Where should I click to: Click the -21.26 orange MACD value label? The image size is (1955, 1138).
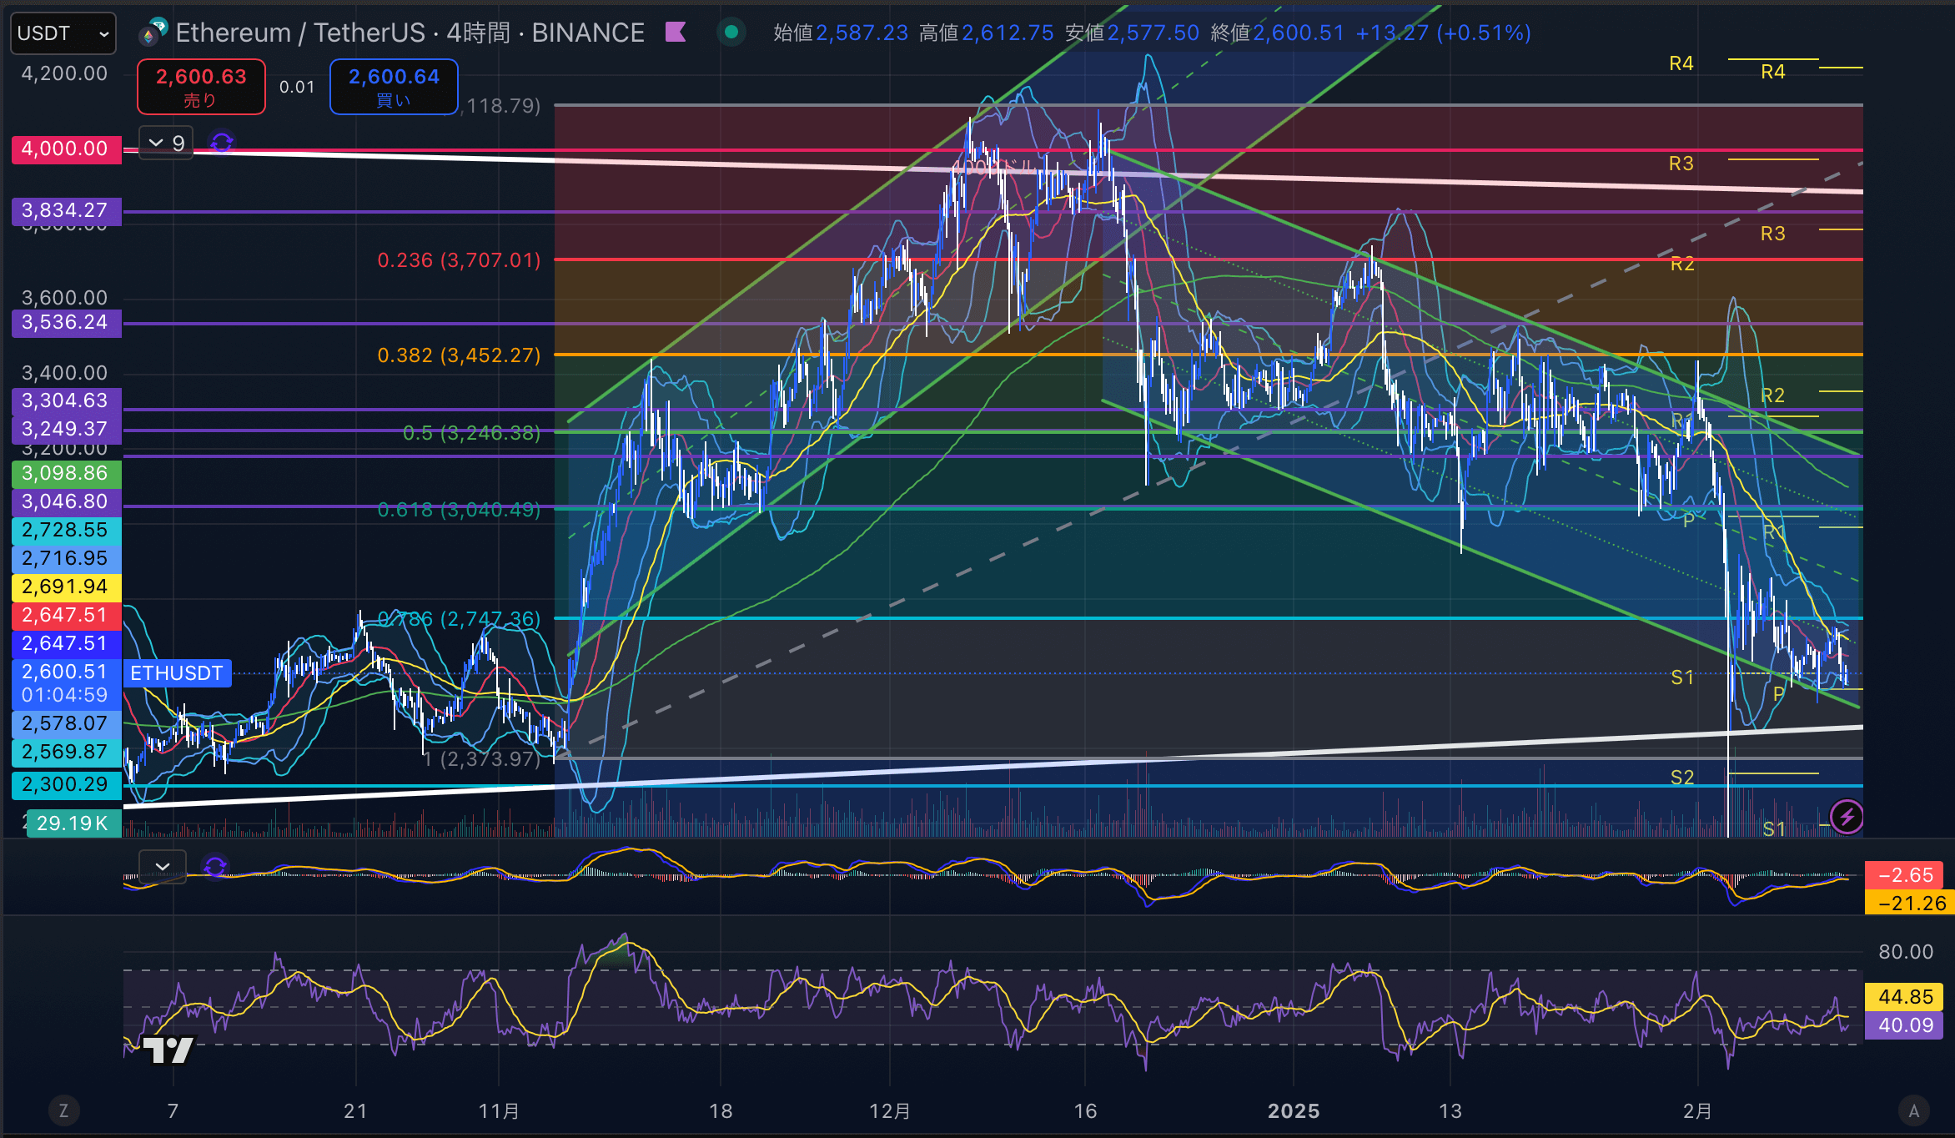click(x=1909, y=904)
